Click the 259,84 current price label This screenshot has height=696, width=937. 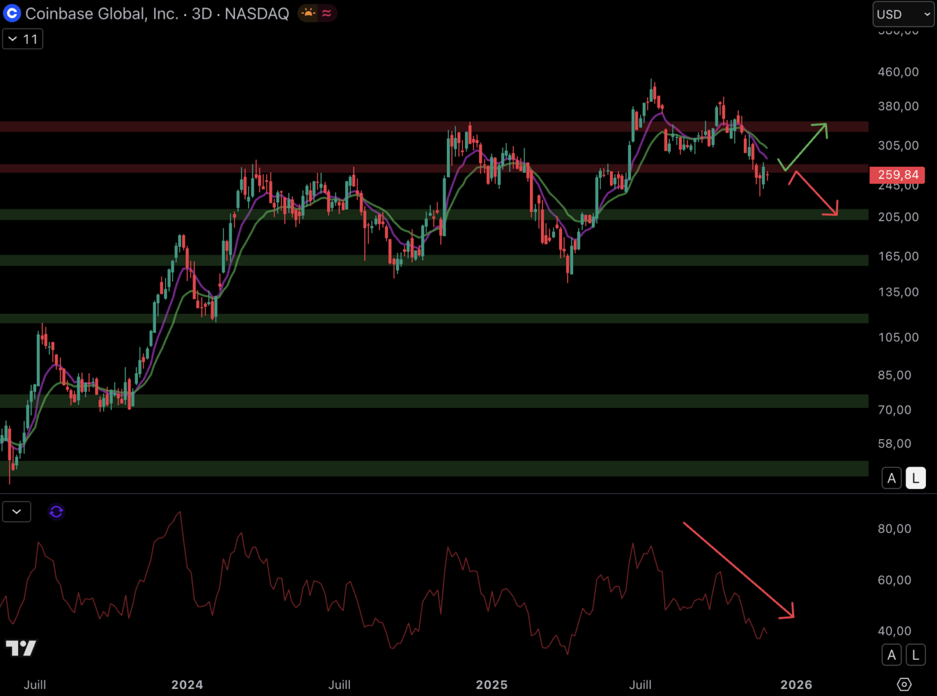coord(897,175)
